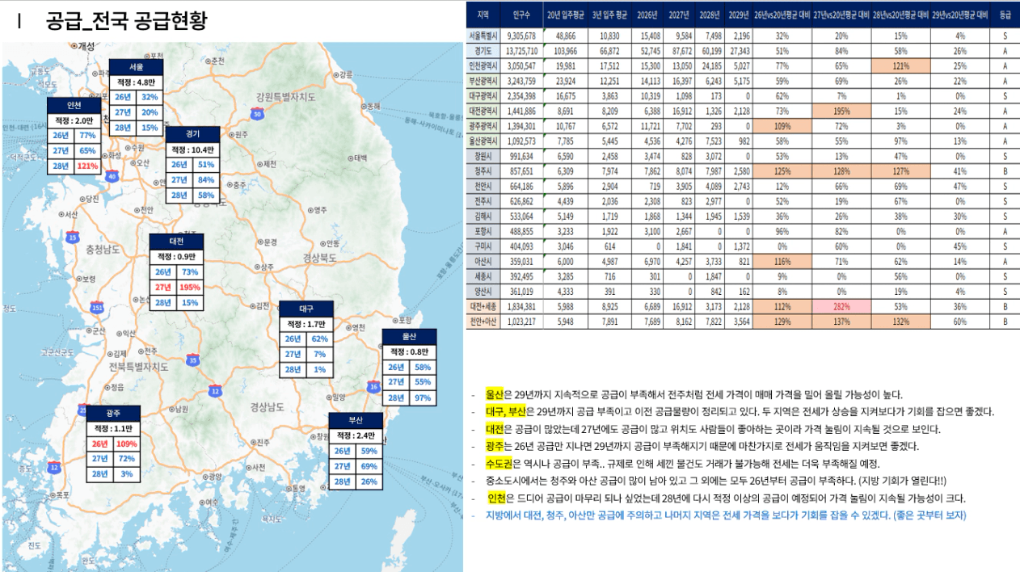Click yellow-highlighted 울산 in the notes
This screenshot has width=1020, height=572.
[x=494, y=395]
